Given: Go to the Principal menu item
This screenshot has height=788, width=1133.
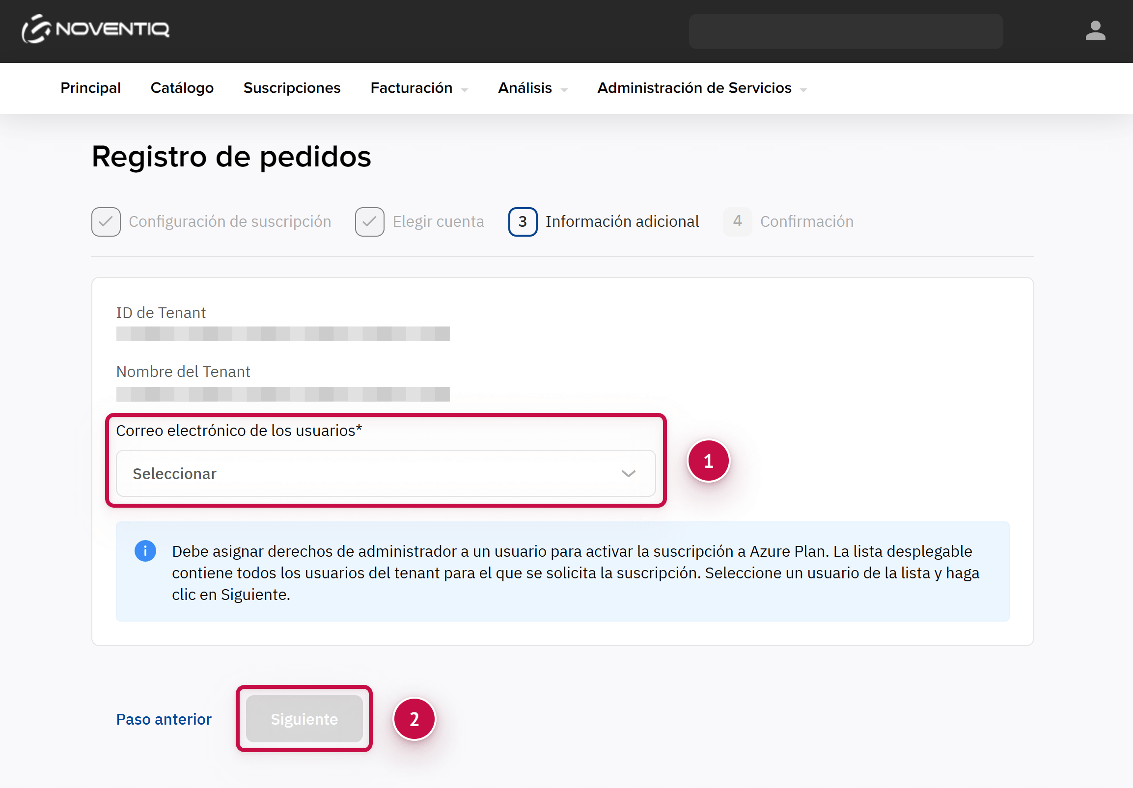Looking at the screenshot, I should point(90,88).
